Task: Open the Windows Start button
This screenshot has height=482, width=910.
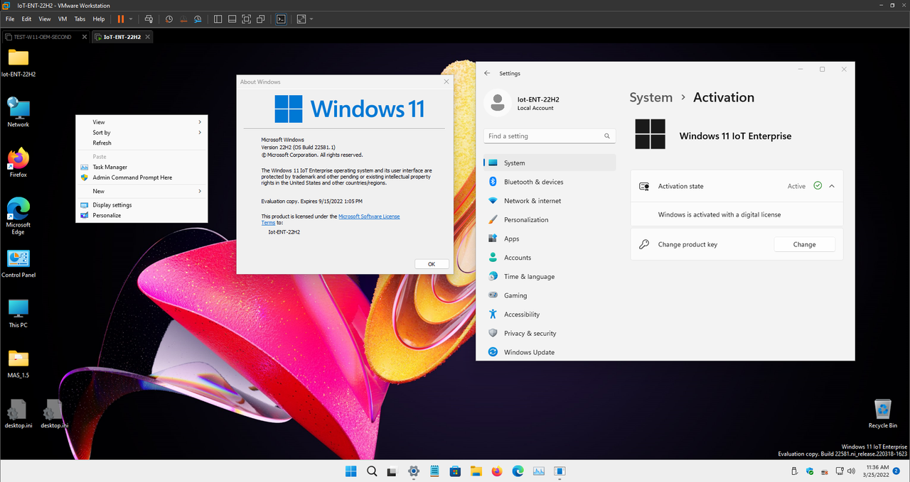Action: pos(350,471)
